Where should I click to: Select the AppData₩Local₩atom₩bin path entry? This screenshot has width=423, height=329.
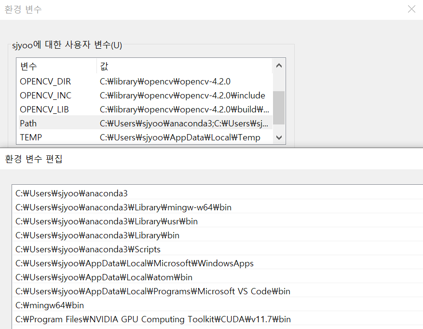218,277
